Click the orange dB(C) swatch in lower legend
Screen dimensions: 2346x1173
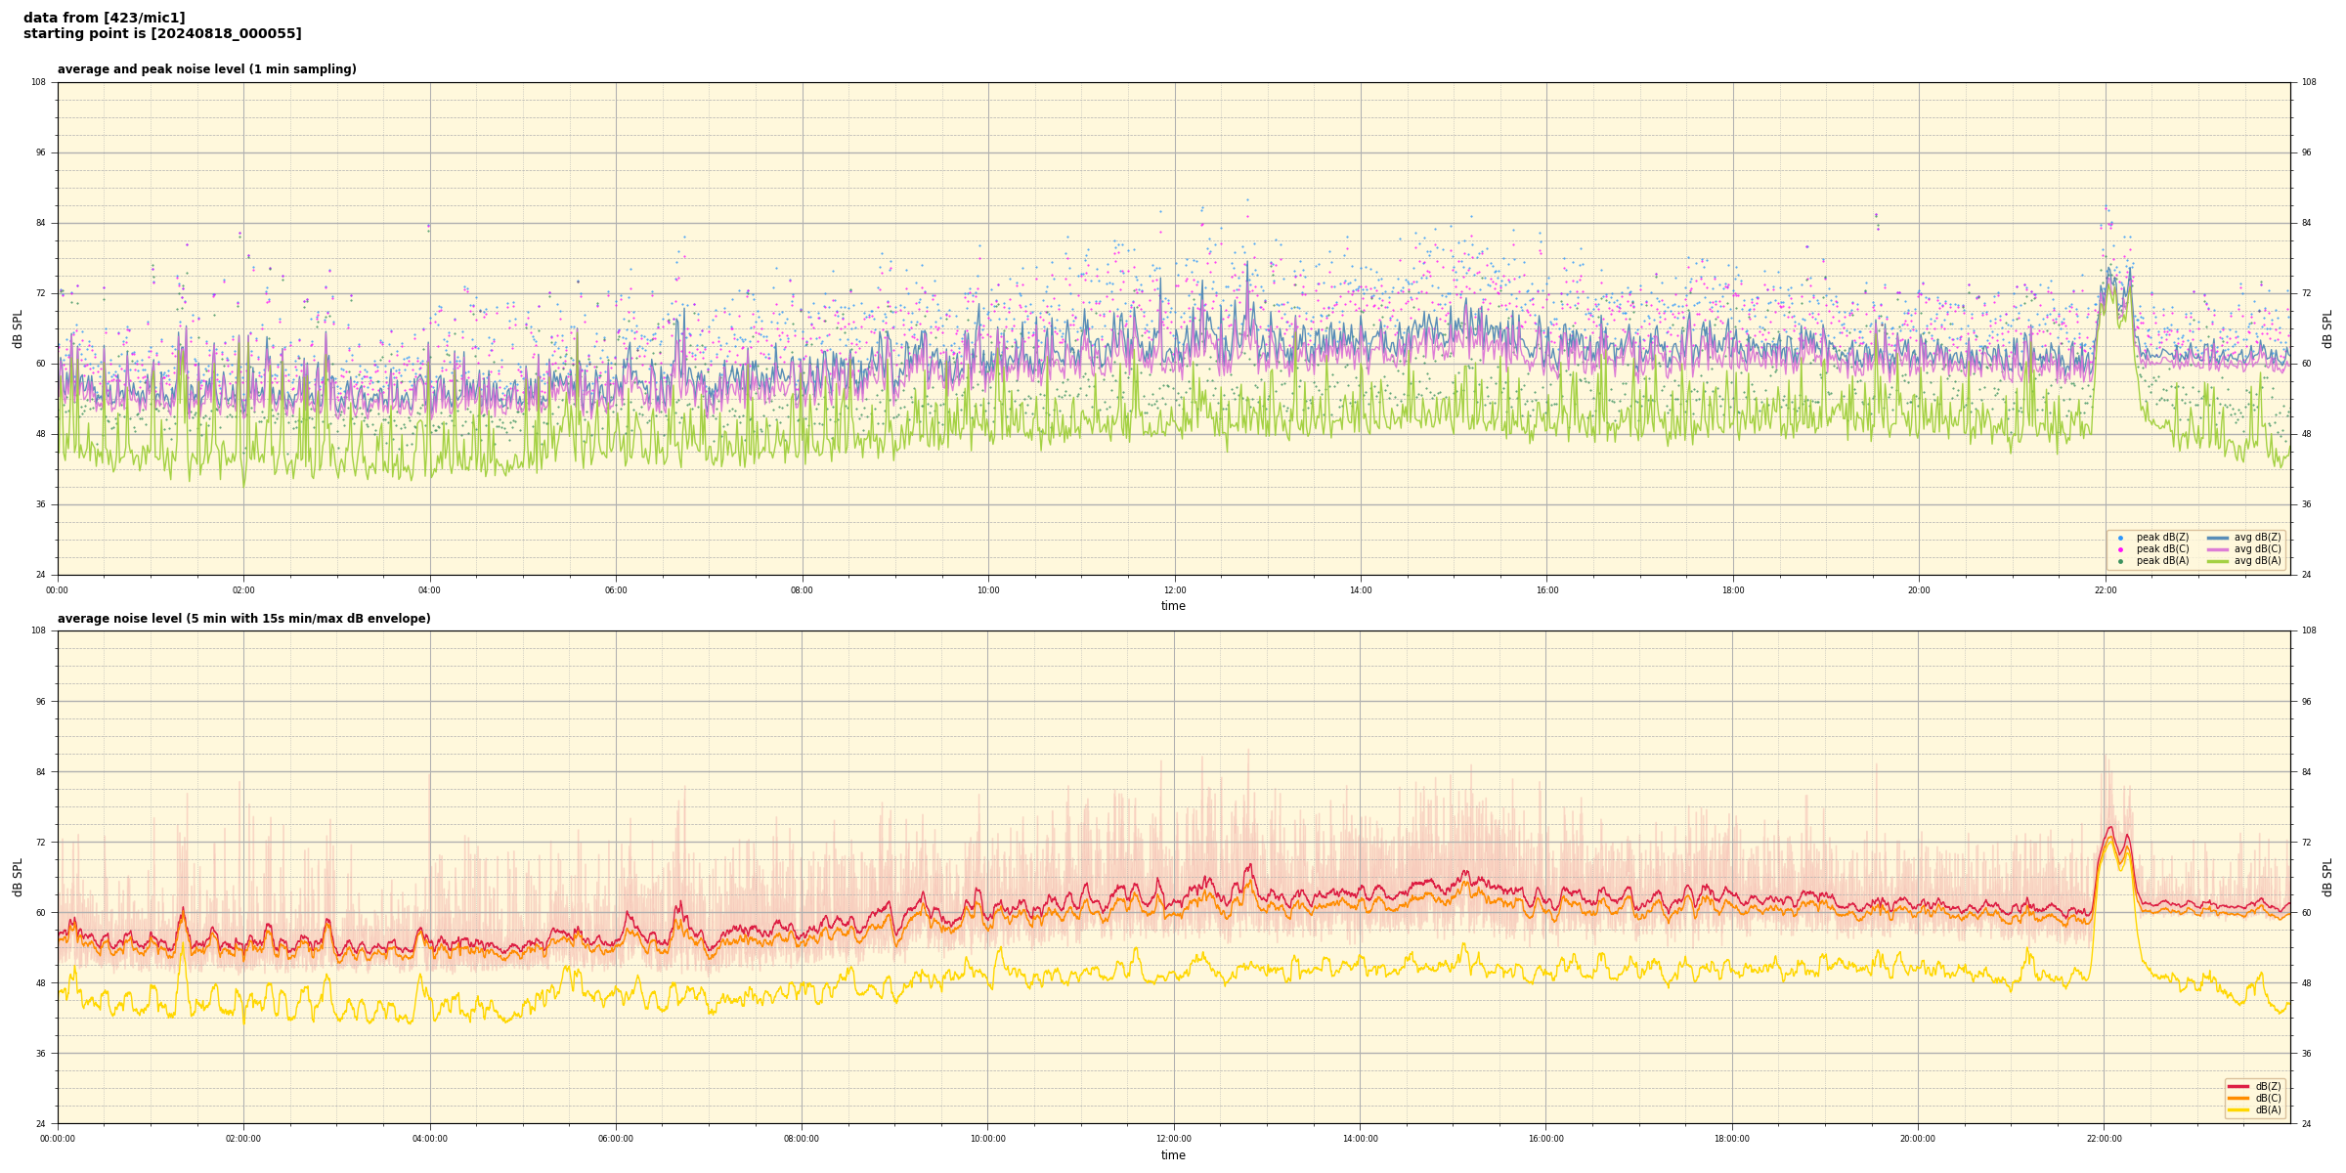click(x=2237, y=1098)
